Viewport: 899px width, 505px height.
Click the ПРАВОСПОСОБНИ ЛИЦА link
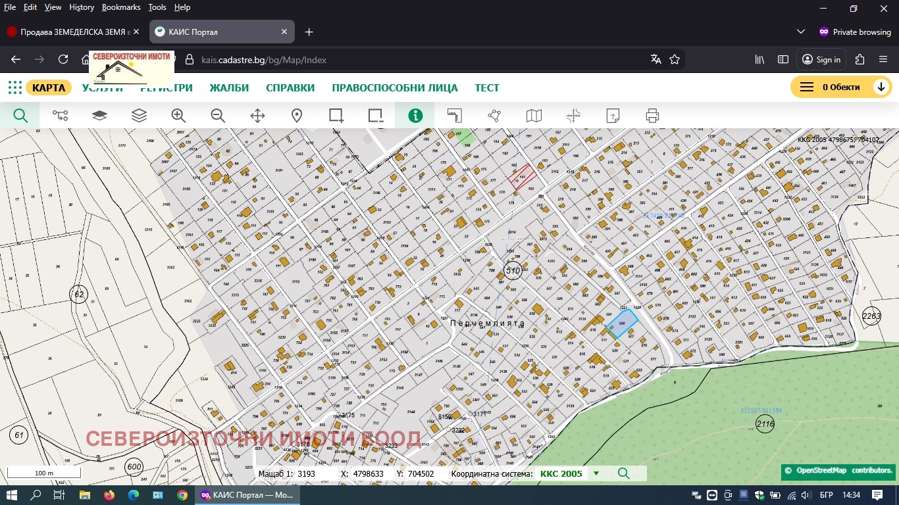(x=395, y=87)
